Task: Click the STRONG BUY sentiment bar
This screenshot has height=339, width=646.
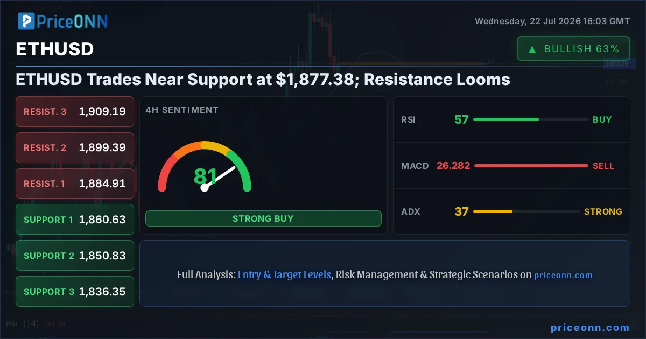Action: coord(263,218)
